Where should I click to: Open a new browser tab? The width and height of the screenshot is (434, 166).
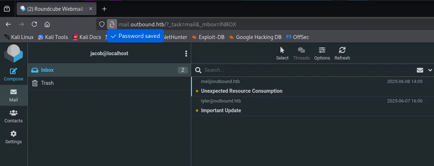104,9
